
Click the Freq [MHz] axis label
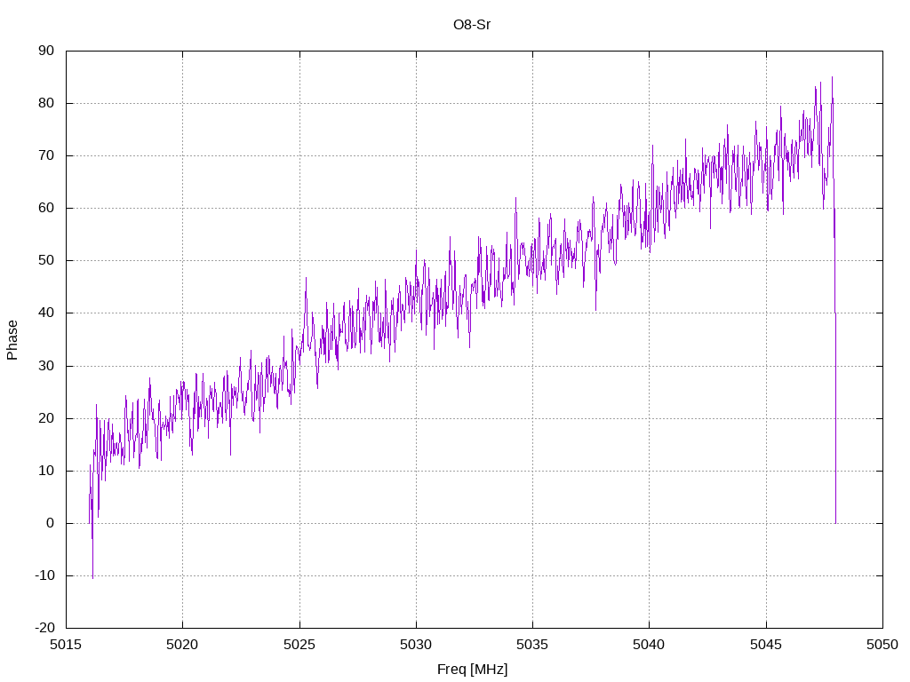(472, 670)
